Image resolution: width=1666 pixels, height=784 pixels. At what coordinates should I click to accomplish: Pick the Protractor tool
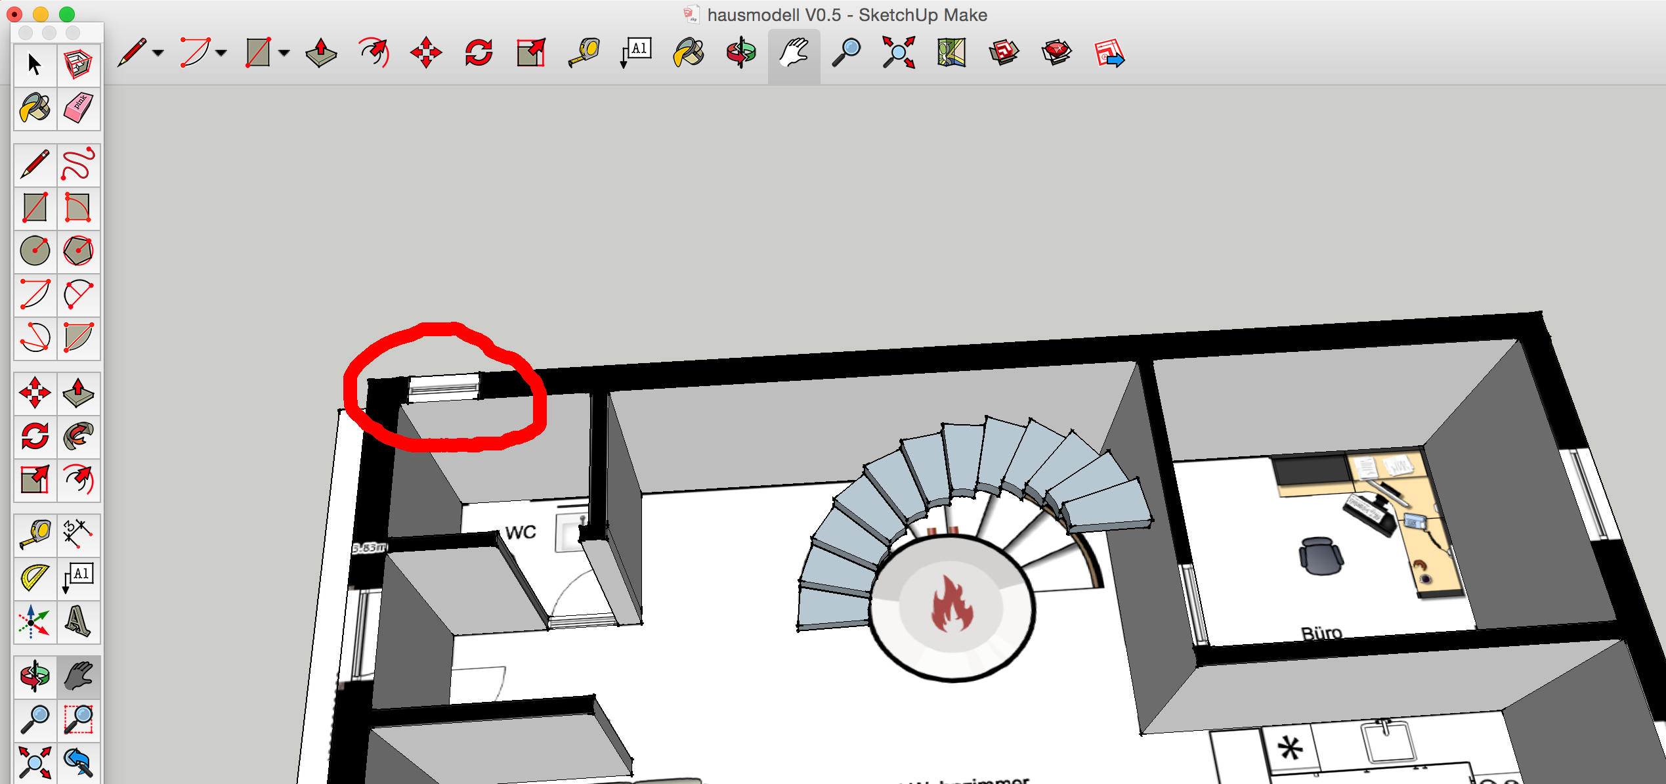pyautogui.click(x=35, y=578)
